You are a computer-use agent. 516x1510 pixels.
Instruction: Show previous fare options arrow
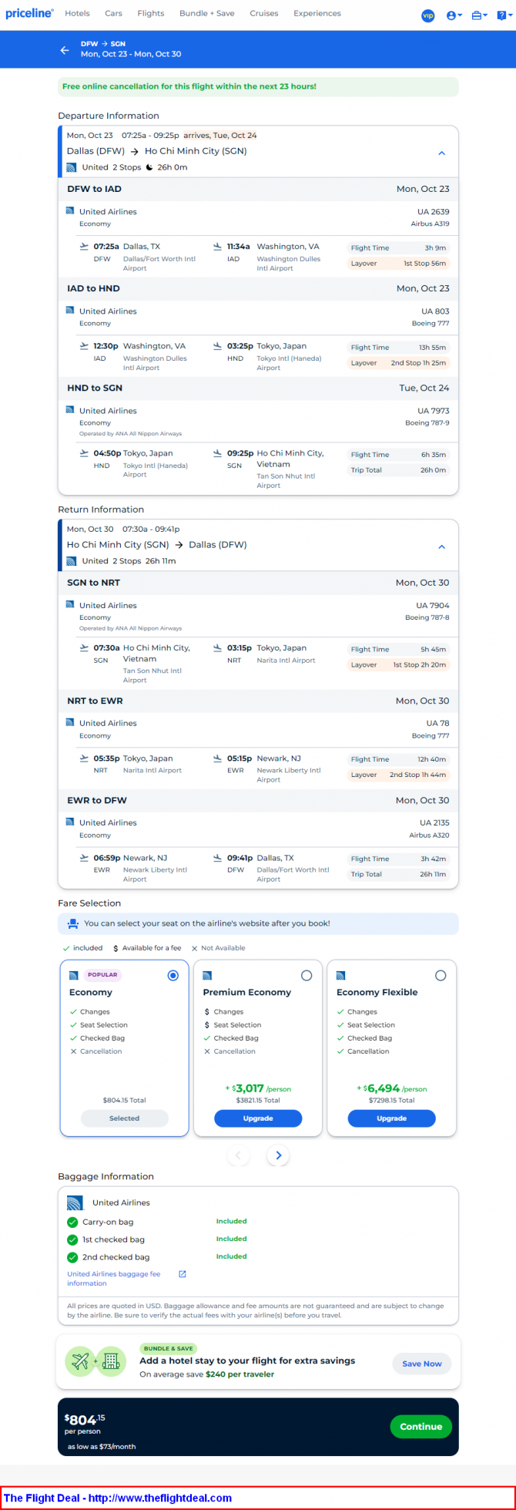point(238,1155)
